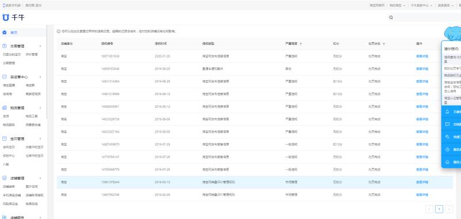Open the 严重程度 column filter
This screenshot has height=219, width=461.
[301, 44]
